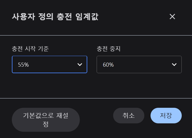Viewport: 192px width, 138px height.
Task: Reset the thresholds to default values
Action: [x=46, y=120]
